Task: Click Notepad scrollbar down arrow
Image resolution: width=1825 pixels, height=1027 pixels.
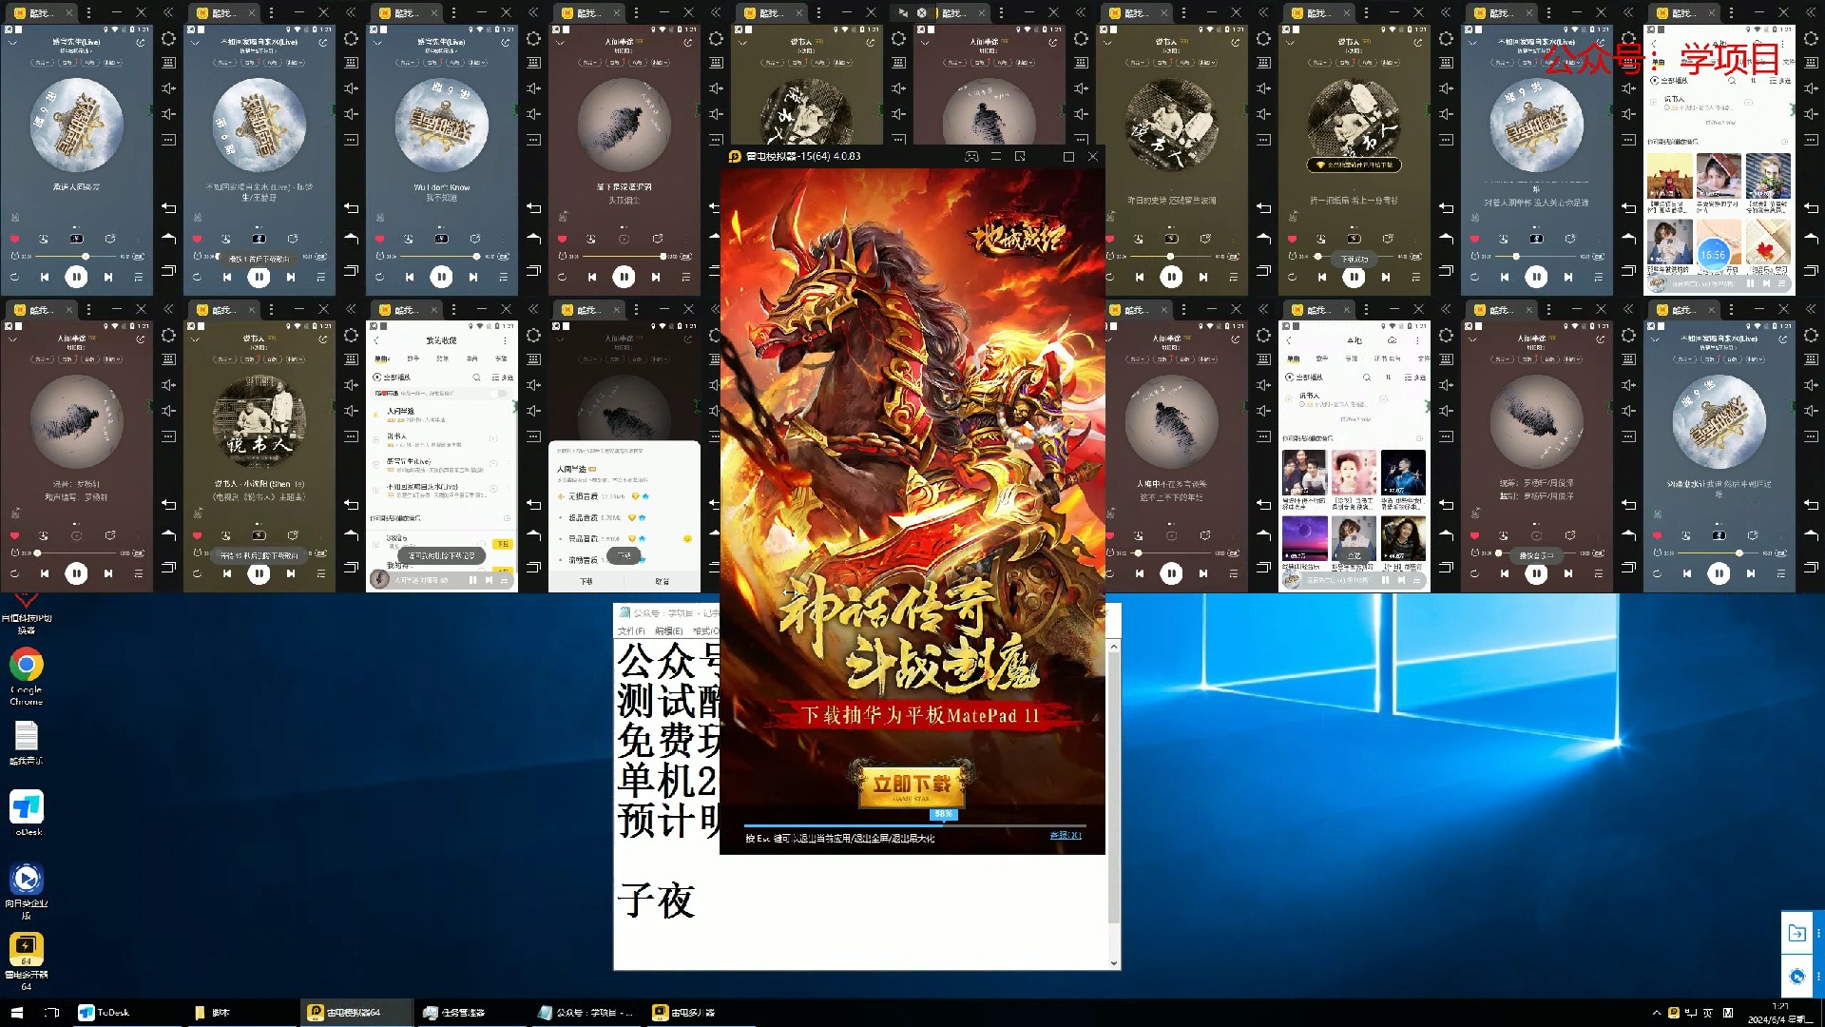Action: click(1114, 962)
